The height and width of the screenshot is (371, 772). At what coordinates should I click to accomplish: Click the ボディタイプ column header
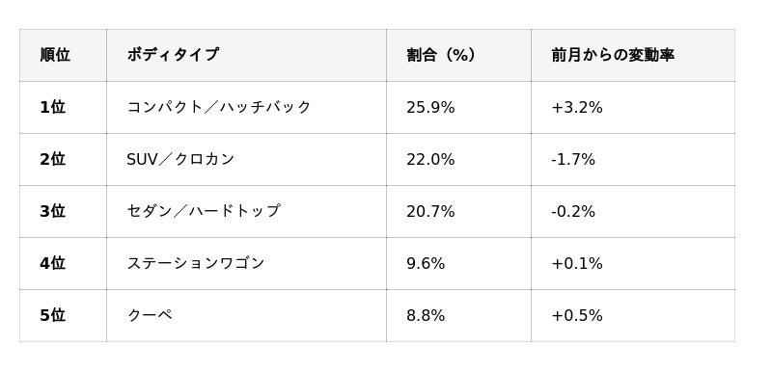point(246,55)
